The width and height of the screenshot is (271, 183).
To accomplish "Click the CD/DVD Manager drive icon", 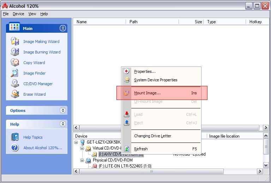I will point(15,83).
